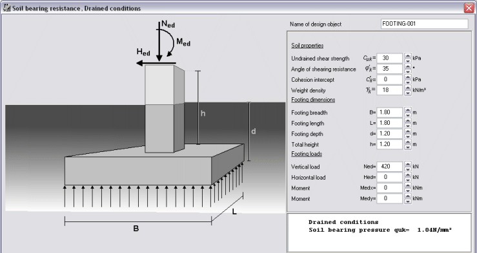The height and width of the screenshot is (253, 477).
Task: Increase undrained shear strength with up arrow
Action: coord(408,55)
